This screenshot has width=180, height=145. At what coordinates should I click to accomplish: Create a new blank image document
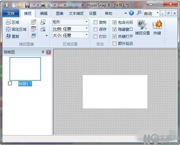[x=14, y=5]
